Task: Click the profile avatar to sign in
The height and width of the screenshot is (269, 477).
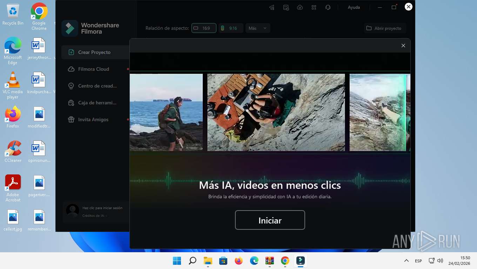Action: tap(73, 211)
